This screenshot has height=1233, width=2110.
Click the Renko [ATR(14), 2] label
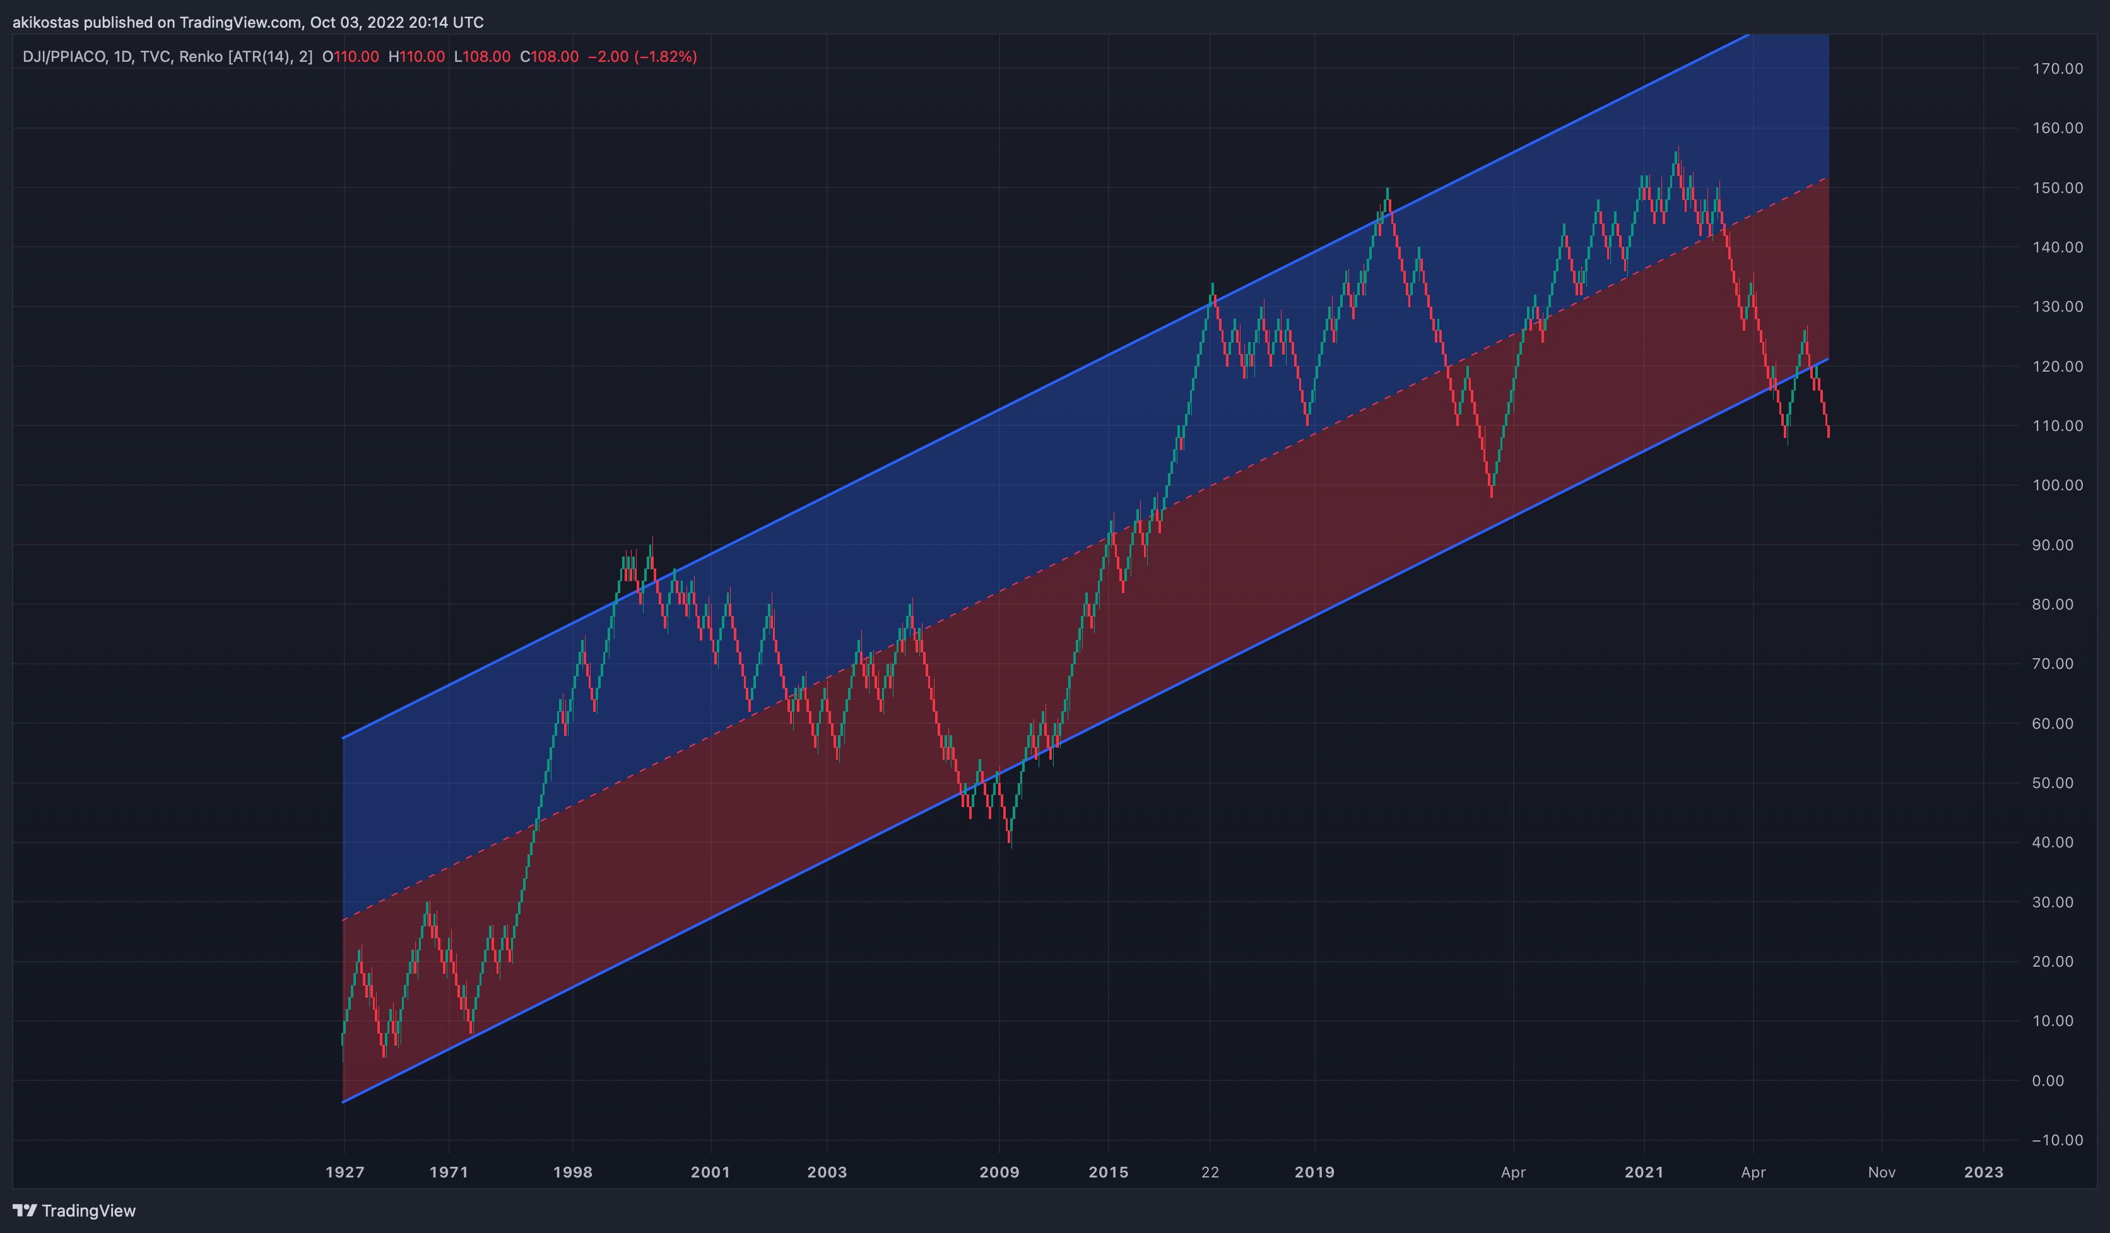[246, 56]
